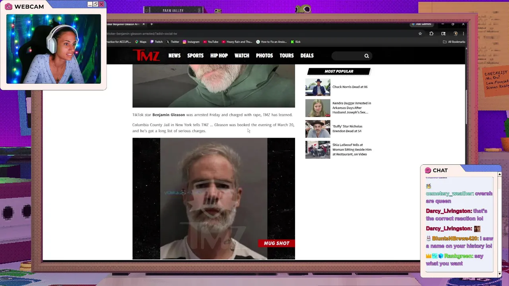
Task: Click the username Rankgreen in chat
Action: click(x=458, y=256)
